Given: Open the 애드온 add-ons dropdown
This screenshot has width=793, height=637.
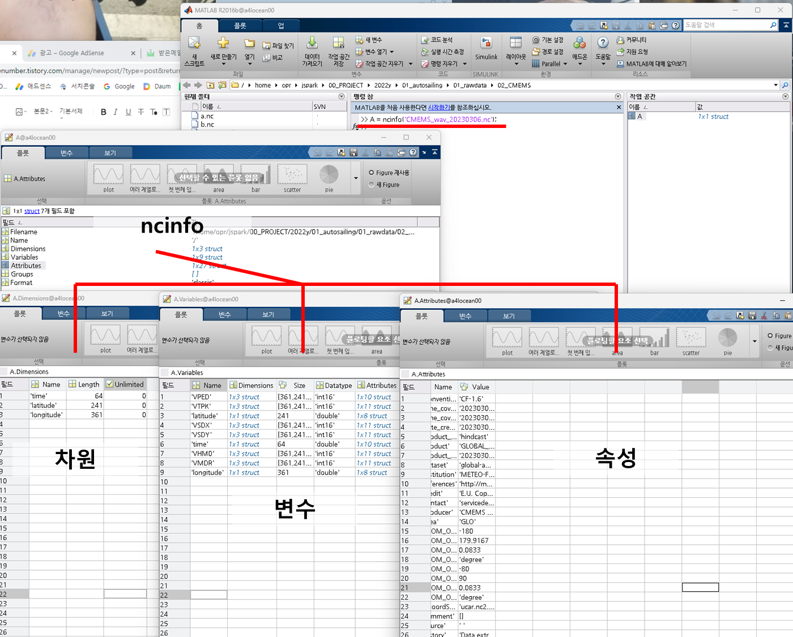Looking at the screenshot, I should click(x=579, y=64).
